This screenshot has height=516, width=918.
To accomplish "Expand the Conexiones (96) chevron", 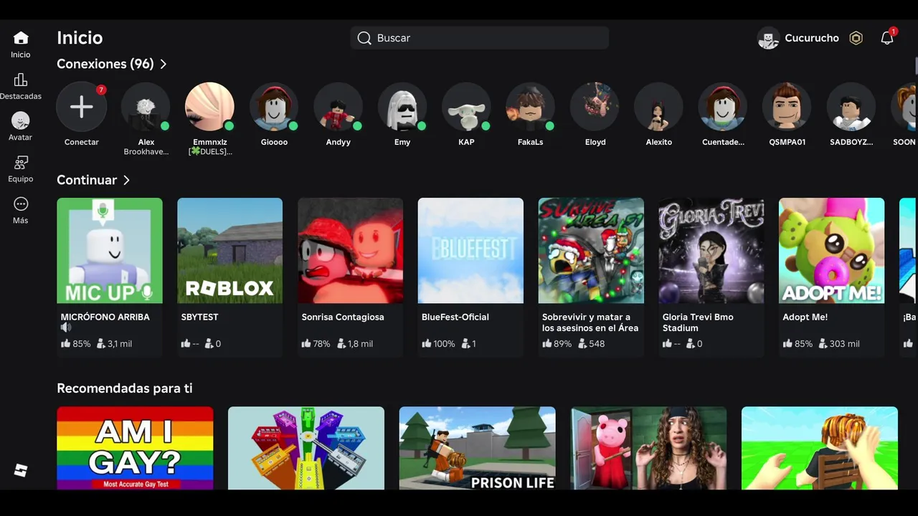I will (x=164, y=64).
